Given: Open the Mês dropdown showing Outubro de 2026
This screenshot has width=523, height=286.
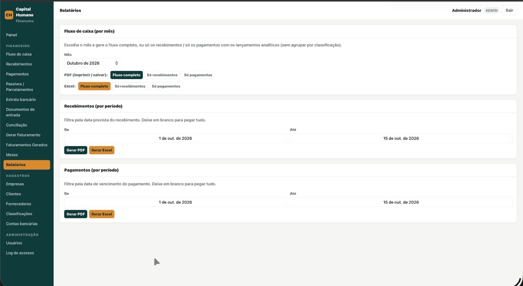Looking at the screenshot, I should click(x=92, y=63).
